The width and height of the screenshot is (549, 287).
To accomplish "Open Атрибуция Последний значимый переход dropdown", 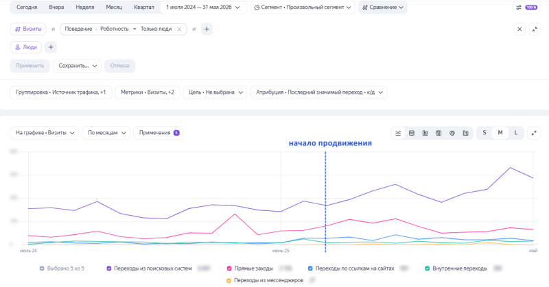I will 319,92.
